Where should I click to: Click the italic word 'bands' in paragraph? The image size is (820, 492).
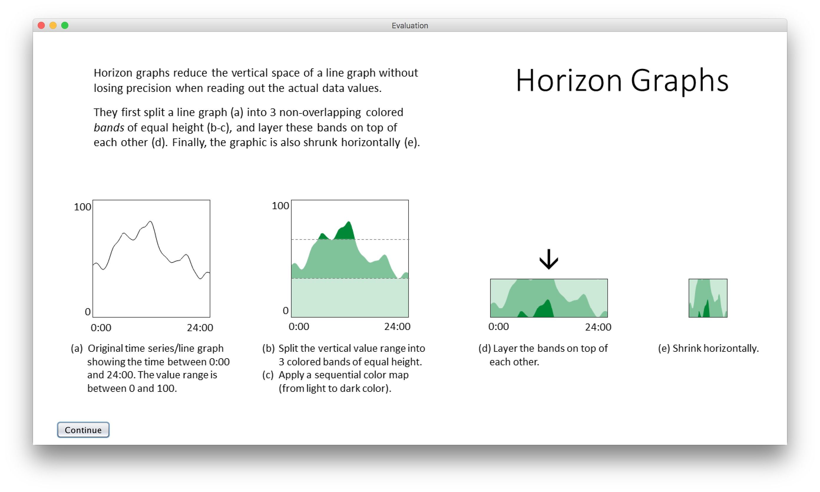(x=109, y=127)
